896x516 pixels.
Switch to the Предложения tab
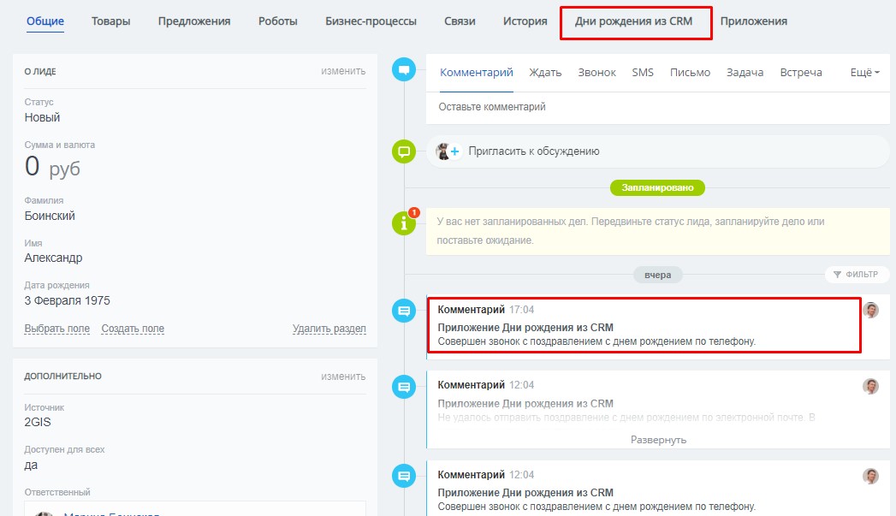(194, 21)
